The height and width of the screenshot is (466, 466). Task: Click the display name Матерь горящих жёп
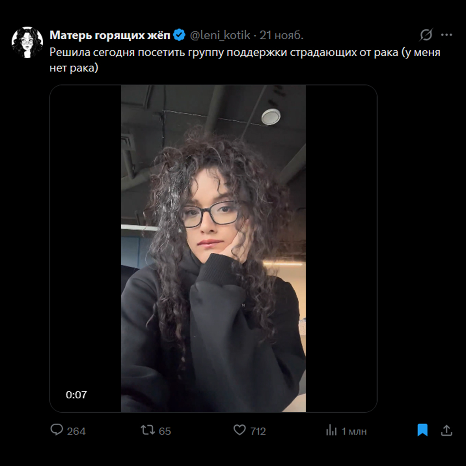click(110, 35)
